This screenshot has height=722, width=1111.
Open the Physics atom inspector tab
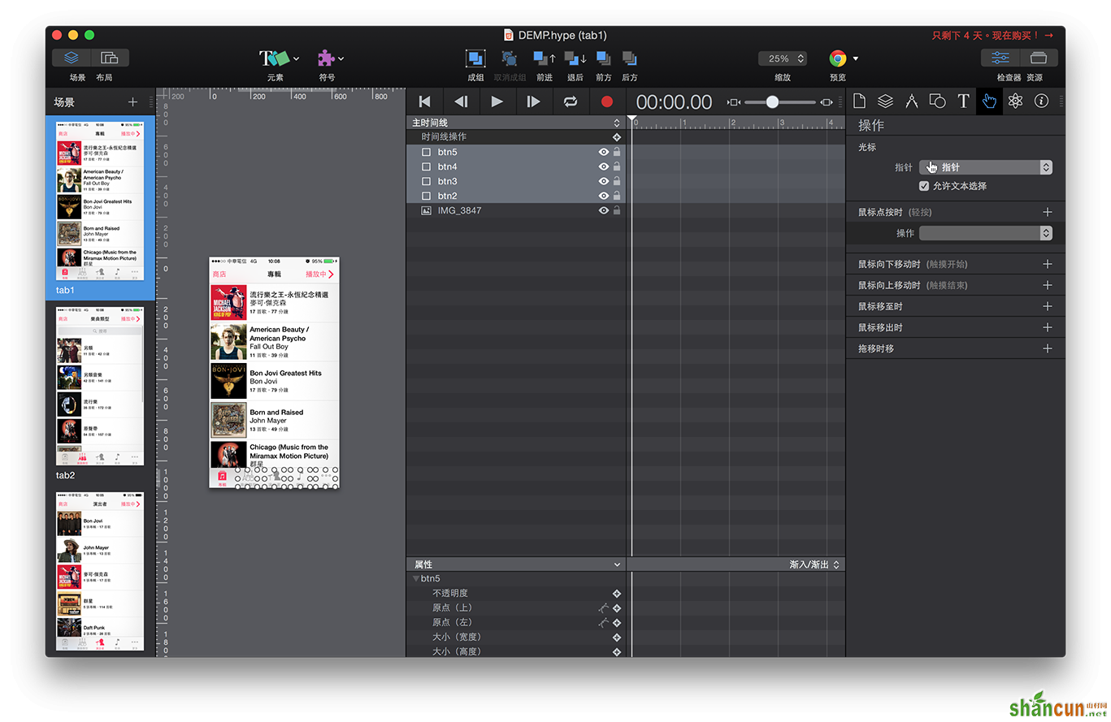1015,101
